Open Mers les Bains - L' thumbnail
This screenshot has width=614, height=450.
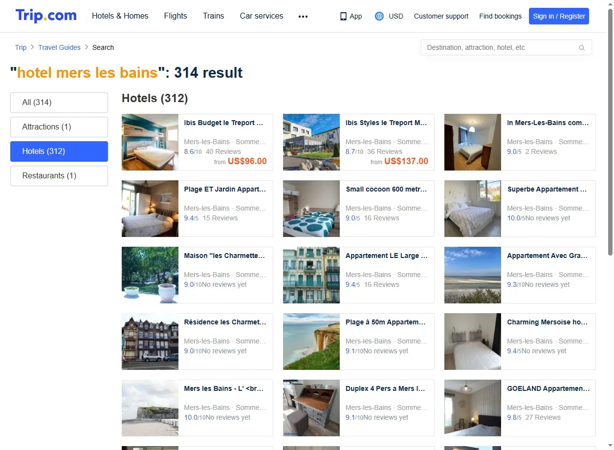click(x=150, y=408)
